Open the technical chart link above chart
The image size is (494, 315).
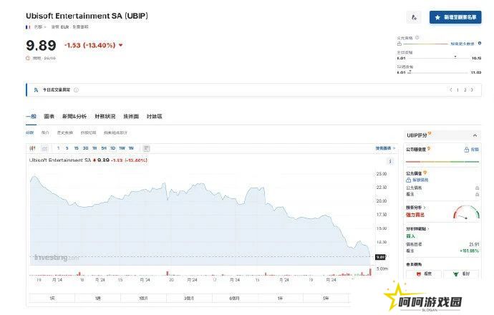point(385,148)
